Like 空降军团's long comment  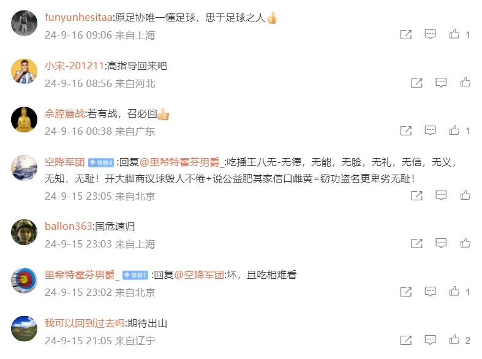[x=465, y=195]
